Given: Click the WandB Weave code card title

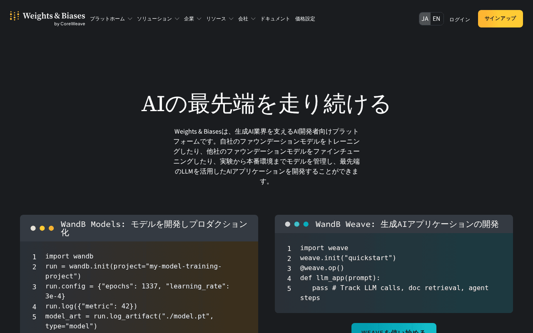Looking at the screenshot, I should click(407, 224).
